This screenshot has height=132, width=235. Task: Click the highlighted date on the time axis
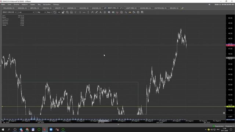(104, 121)
